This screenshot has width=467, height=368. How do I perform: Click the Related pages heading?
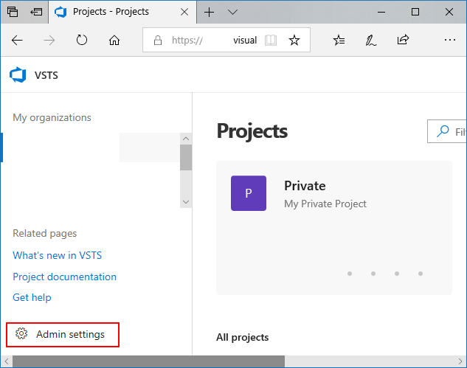pos(45,234)
